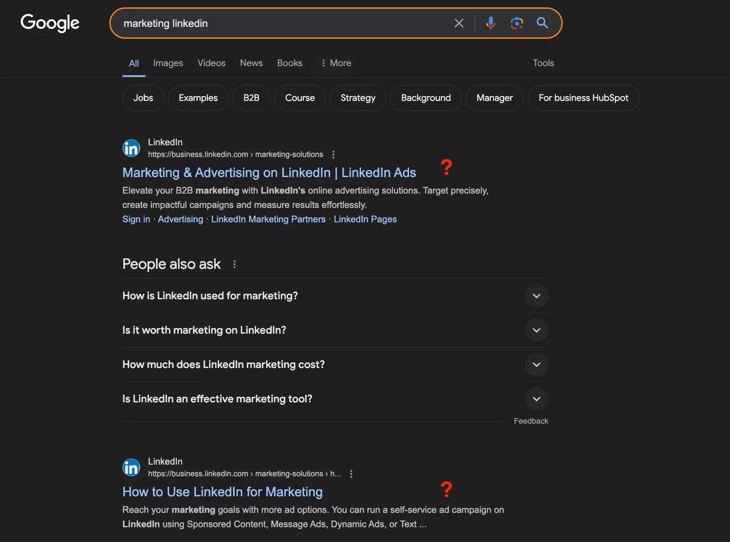The image size is (730, 542).
Task: Open three-dot options for the first LinkedIn result
Action: (333, 154)
